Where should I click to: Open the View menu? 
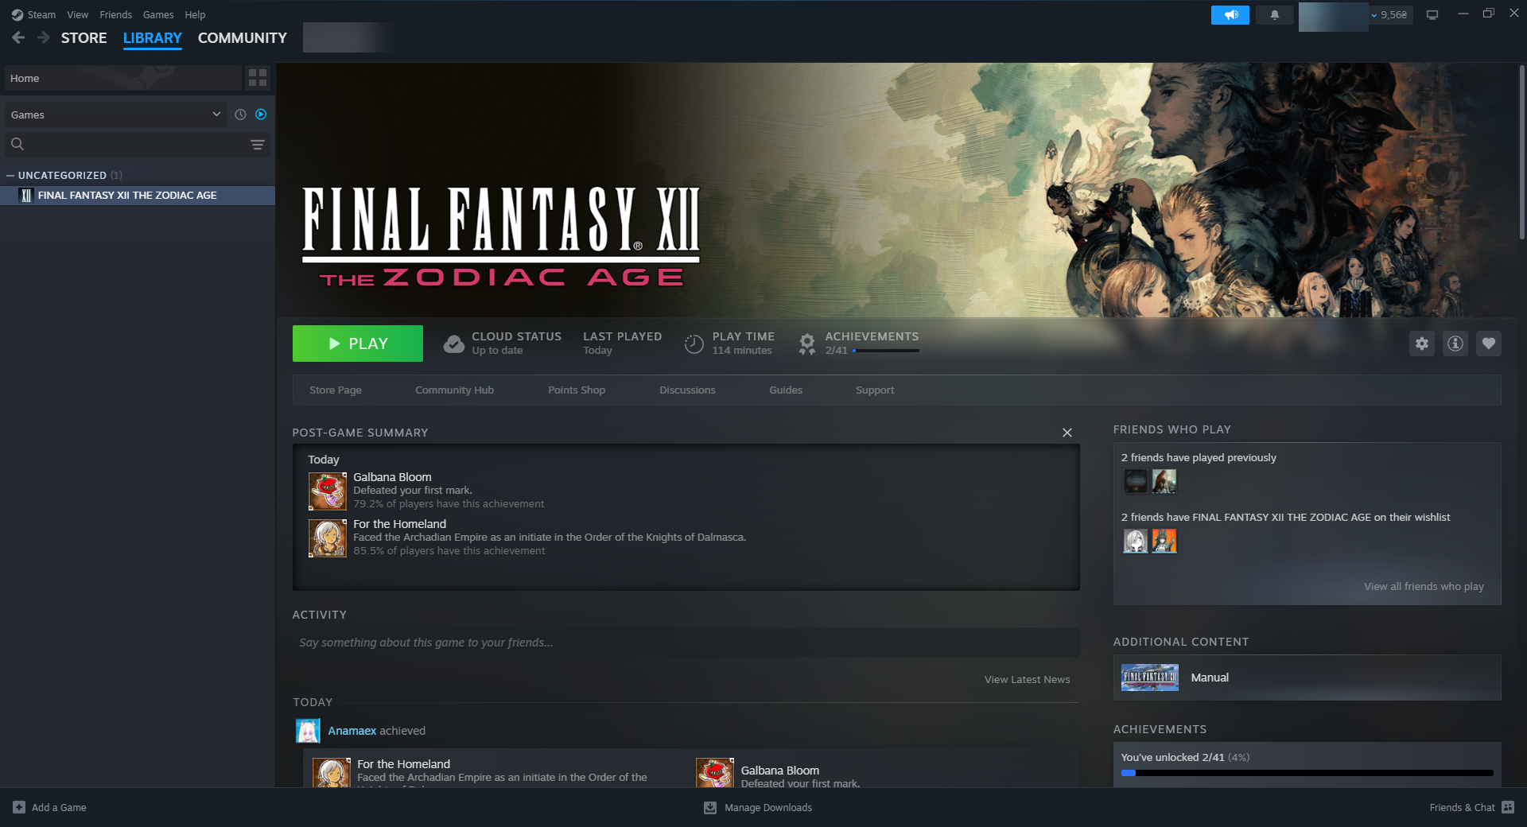click(x=78, y=15)
